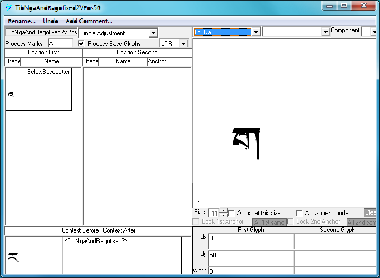Click the First Glyph dy field showing 50
Image resolution: width=380 pixels, height=278 pixels.
tap(251, 258)
